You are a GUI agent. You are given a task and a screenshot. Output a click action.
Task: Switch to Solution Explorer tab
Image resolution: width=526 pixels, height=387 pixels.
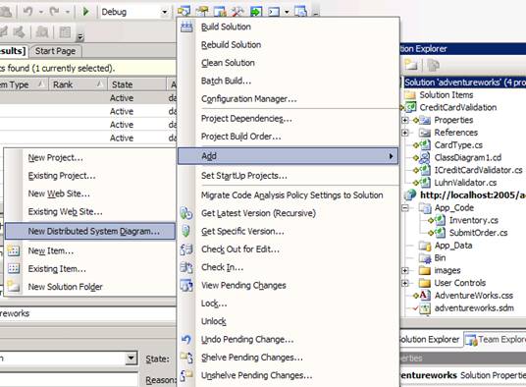click(430, 339)
